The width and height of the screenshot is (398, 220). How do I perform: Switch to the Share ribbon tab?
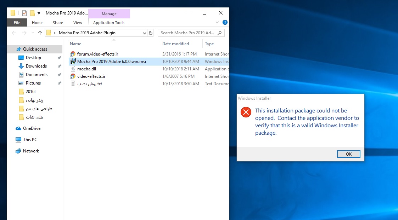coord(58,23)
